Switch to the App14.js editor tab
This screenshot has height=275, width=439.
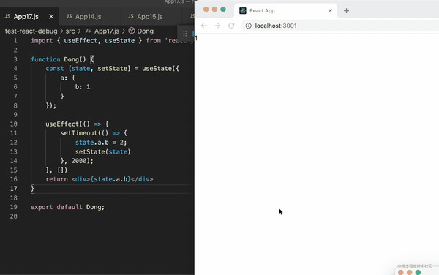[x=89, y=17]
